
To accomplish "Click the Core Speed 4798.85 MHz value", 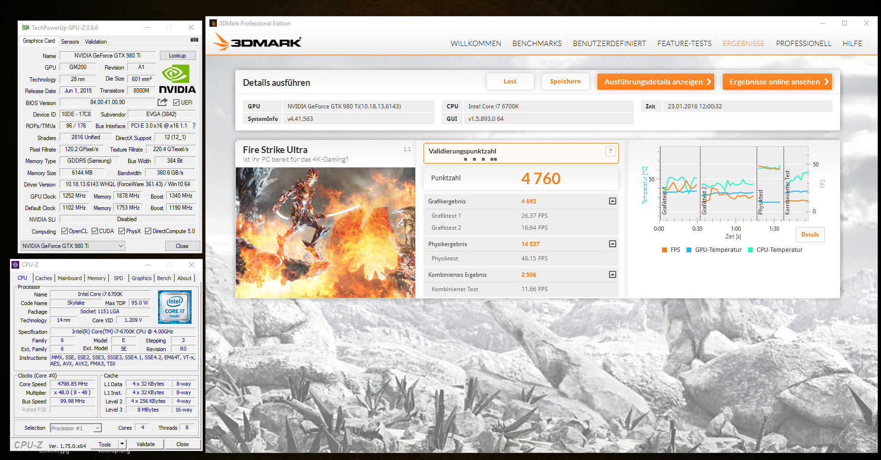I will pyautogui.click(x=72, y=384).
